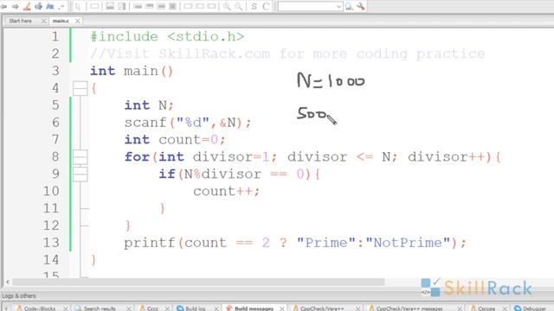Toggle the Selected Text Only search icon
This screenshot has height=311, width=554.
pos(38,6)
